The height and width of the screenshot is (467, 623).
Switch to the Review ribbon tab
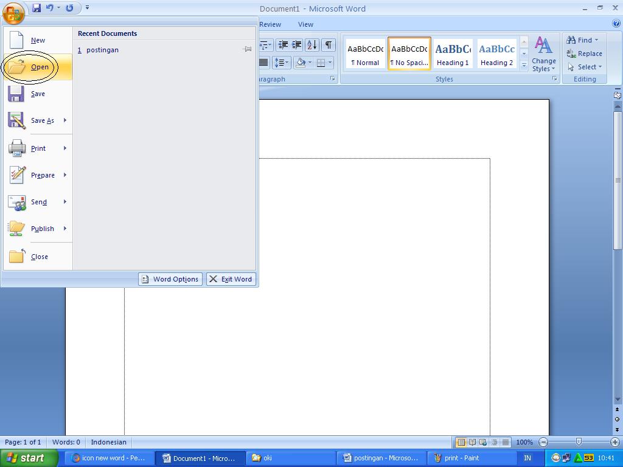(x=270, y=24)
